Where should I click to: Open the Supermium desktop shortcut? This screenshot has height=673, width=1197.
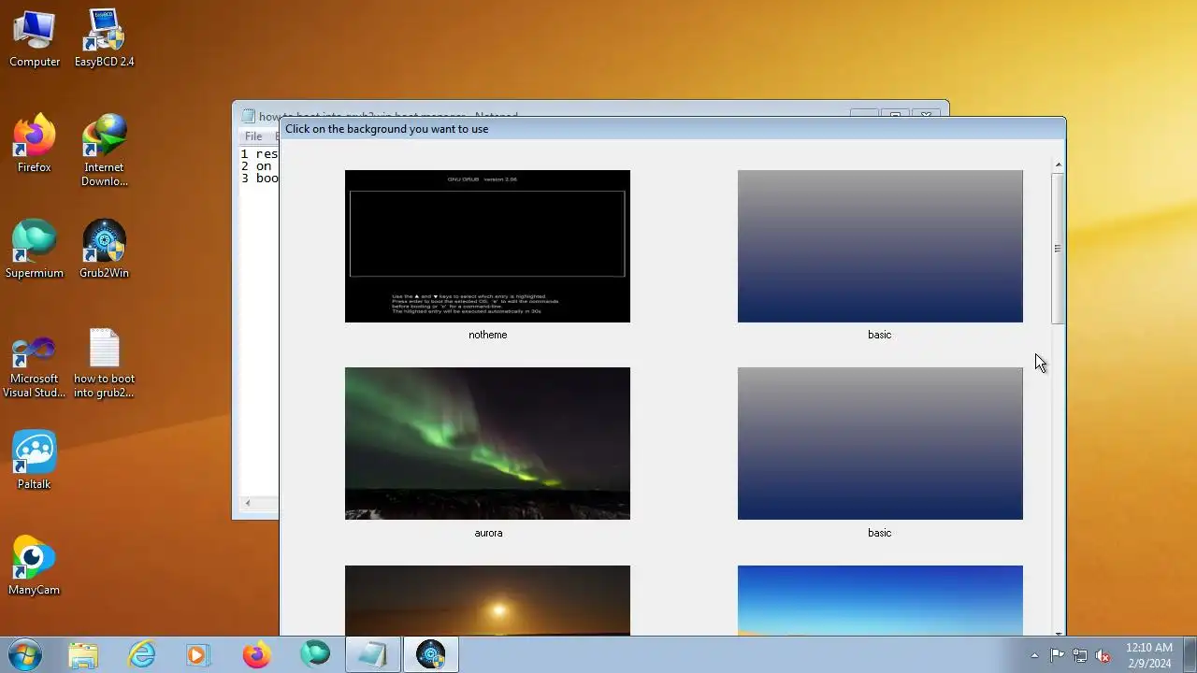click(x=35, y=250)
